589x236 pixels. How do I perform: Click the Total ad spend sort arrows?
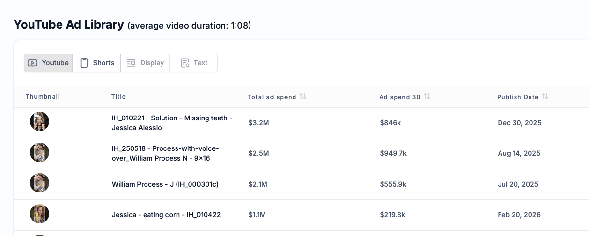[303, 97]
